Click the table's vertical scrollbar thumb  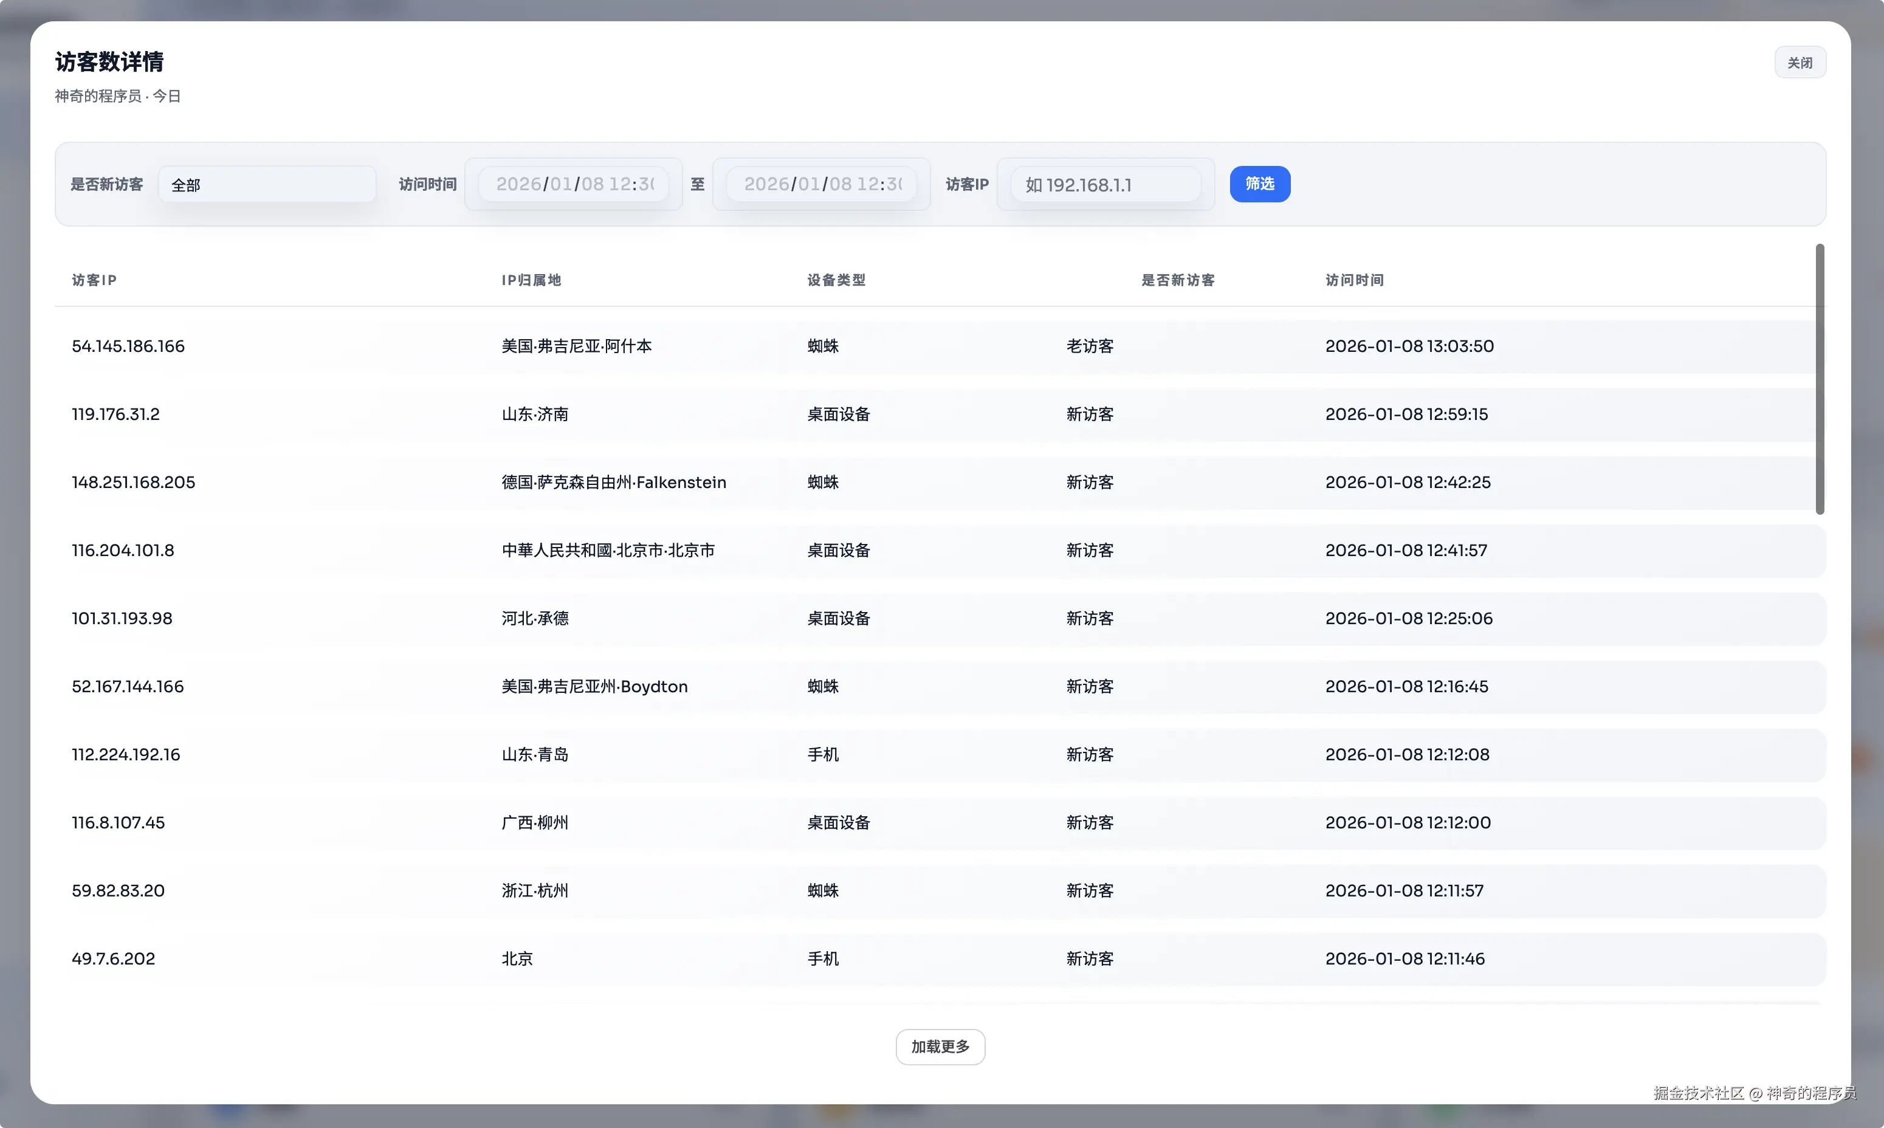(x=1820, y=379)
